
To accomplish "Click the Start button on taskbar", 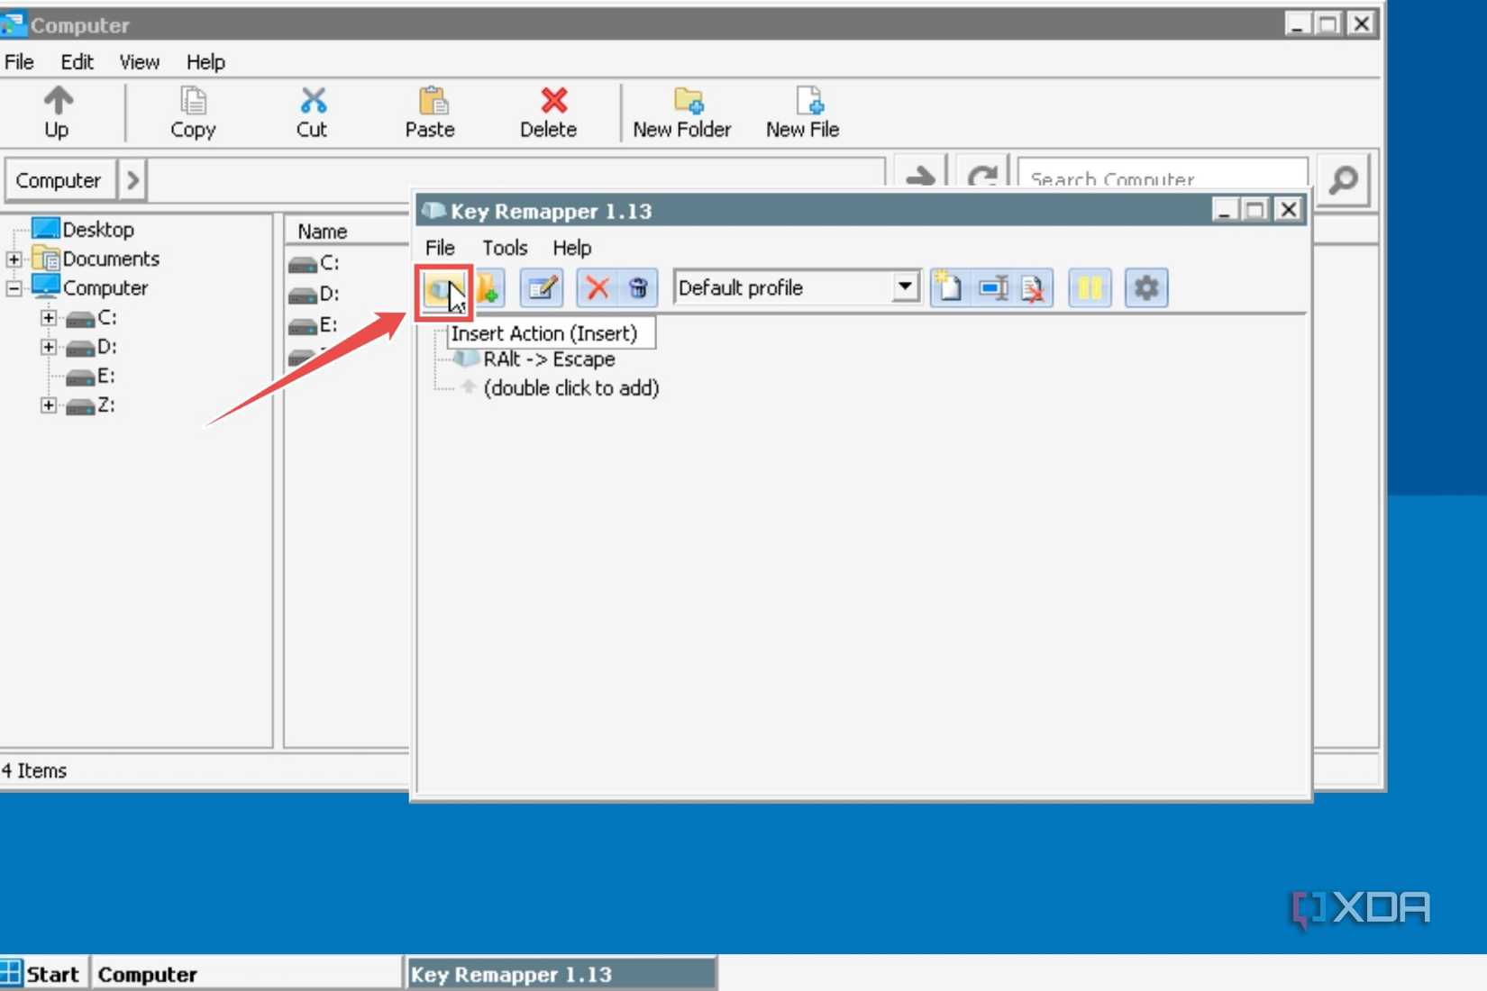I will (x=43, y=974).
